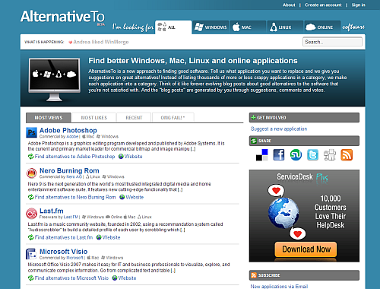Viewport: 380px width, 289px height.
Task: Click Find alternatives to Last.fm
Action: tap(64, 237)
